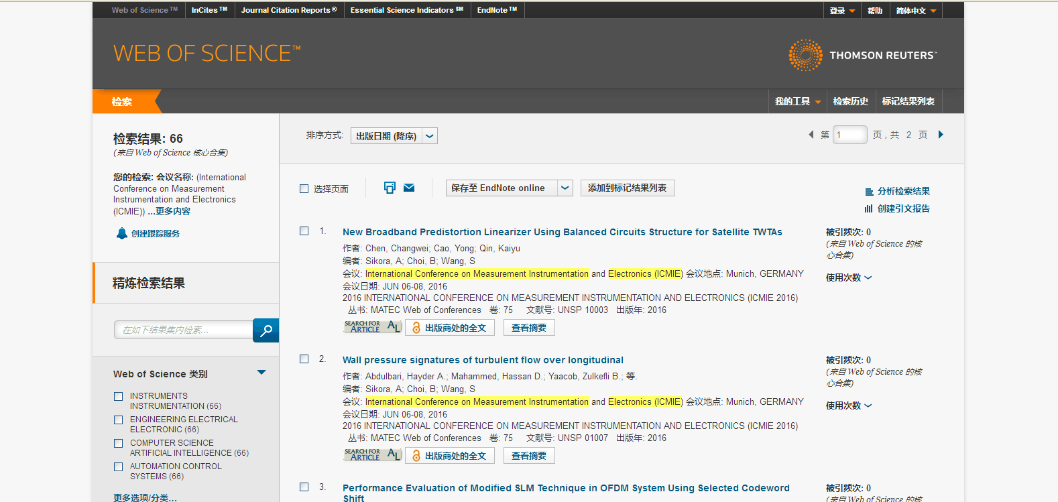The height and width of the screenshot is (502, 1058).
Task: Click the Thomson Reuters logo
Action: coord(863,55)
